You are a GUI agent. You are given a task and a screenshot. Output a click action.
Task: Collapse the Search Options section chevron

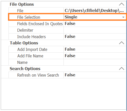[121, 69]
